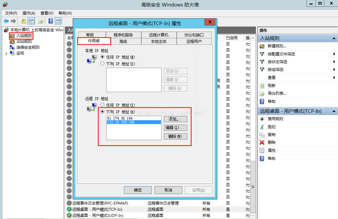338x219 pixels.
Task: Switch to Local Principals (本地主体) tab
Action: coord(159,41)
